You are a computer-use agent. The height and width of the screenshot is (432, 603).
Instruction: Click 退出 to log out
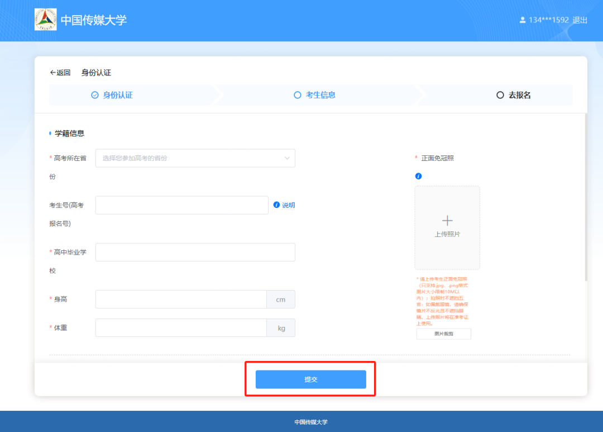(580, 20)
